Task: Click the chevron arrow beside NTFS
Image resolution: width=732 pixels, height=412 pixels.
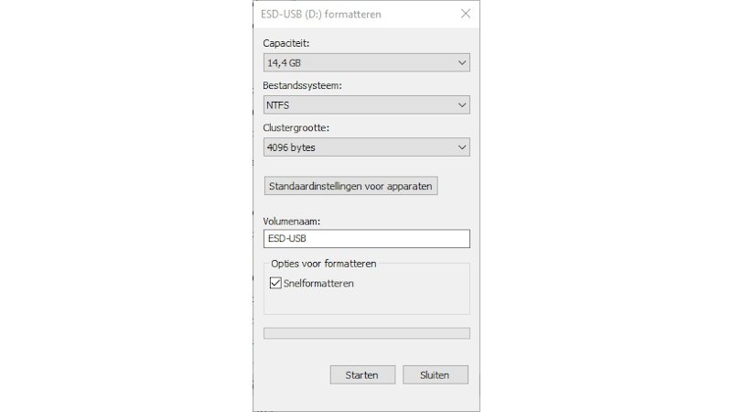Action: point(462,105)
